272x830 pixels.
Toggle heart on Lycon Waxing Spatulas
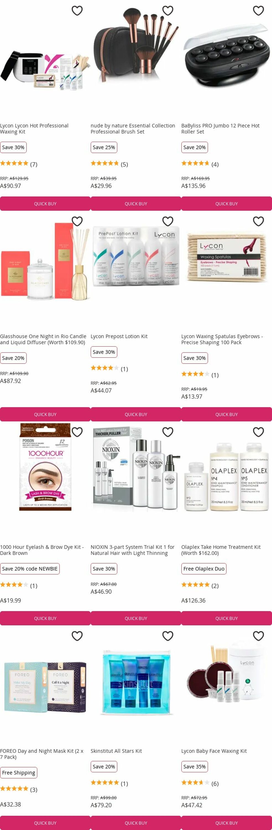click(x=258, y=221)
